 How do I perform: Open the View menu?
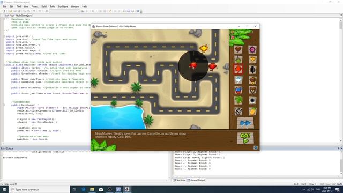[x=26, y=6]
